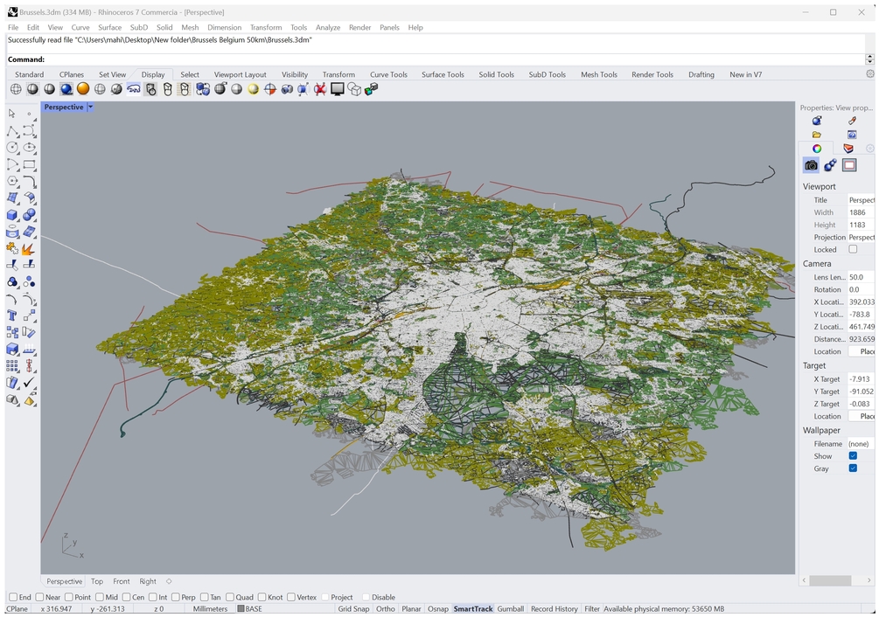Click the Rectangle tool icon
This screenshot has width=879, height=617.
tap(29, 164)
